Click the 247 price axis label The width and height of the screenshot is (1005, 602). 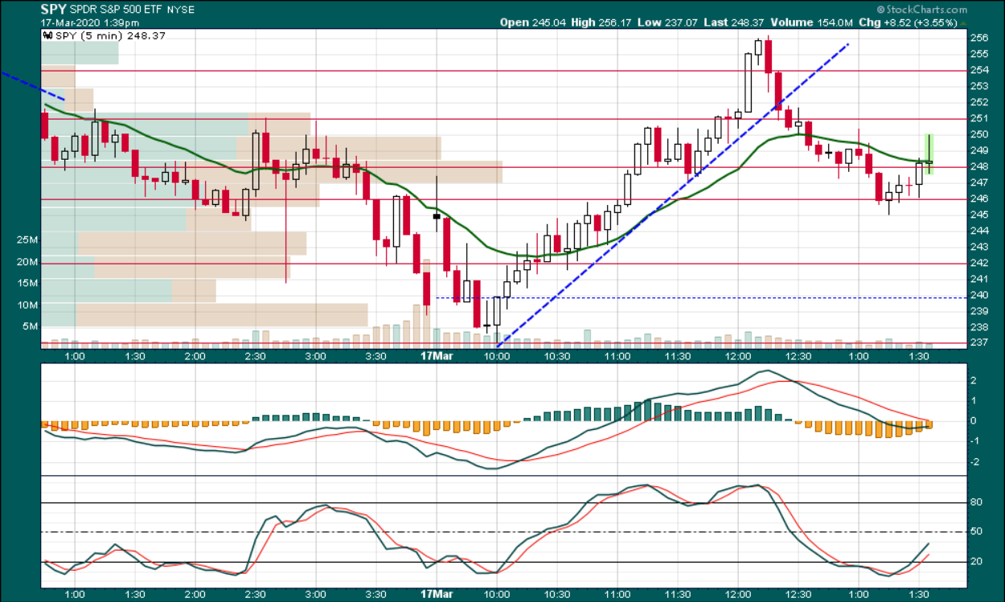(980, 182)
